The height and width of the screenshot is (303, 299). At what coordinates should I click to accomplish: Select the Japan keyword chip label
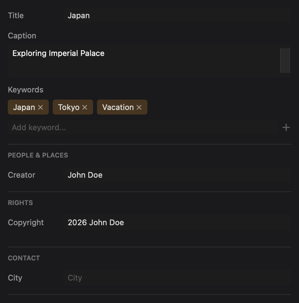(24, 107)
